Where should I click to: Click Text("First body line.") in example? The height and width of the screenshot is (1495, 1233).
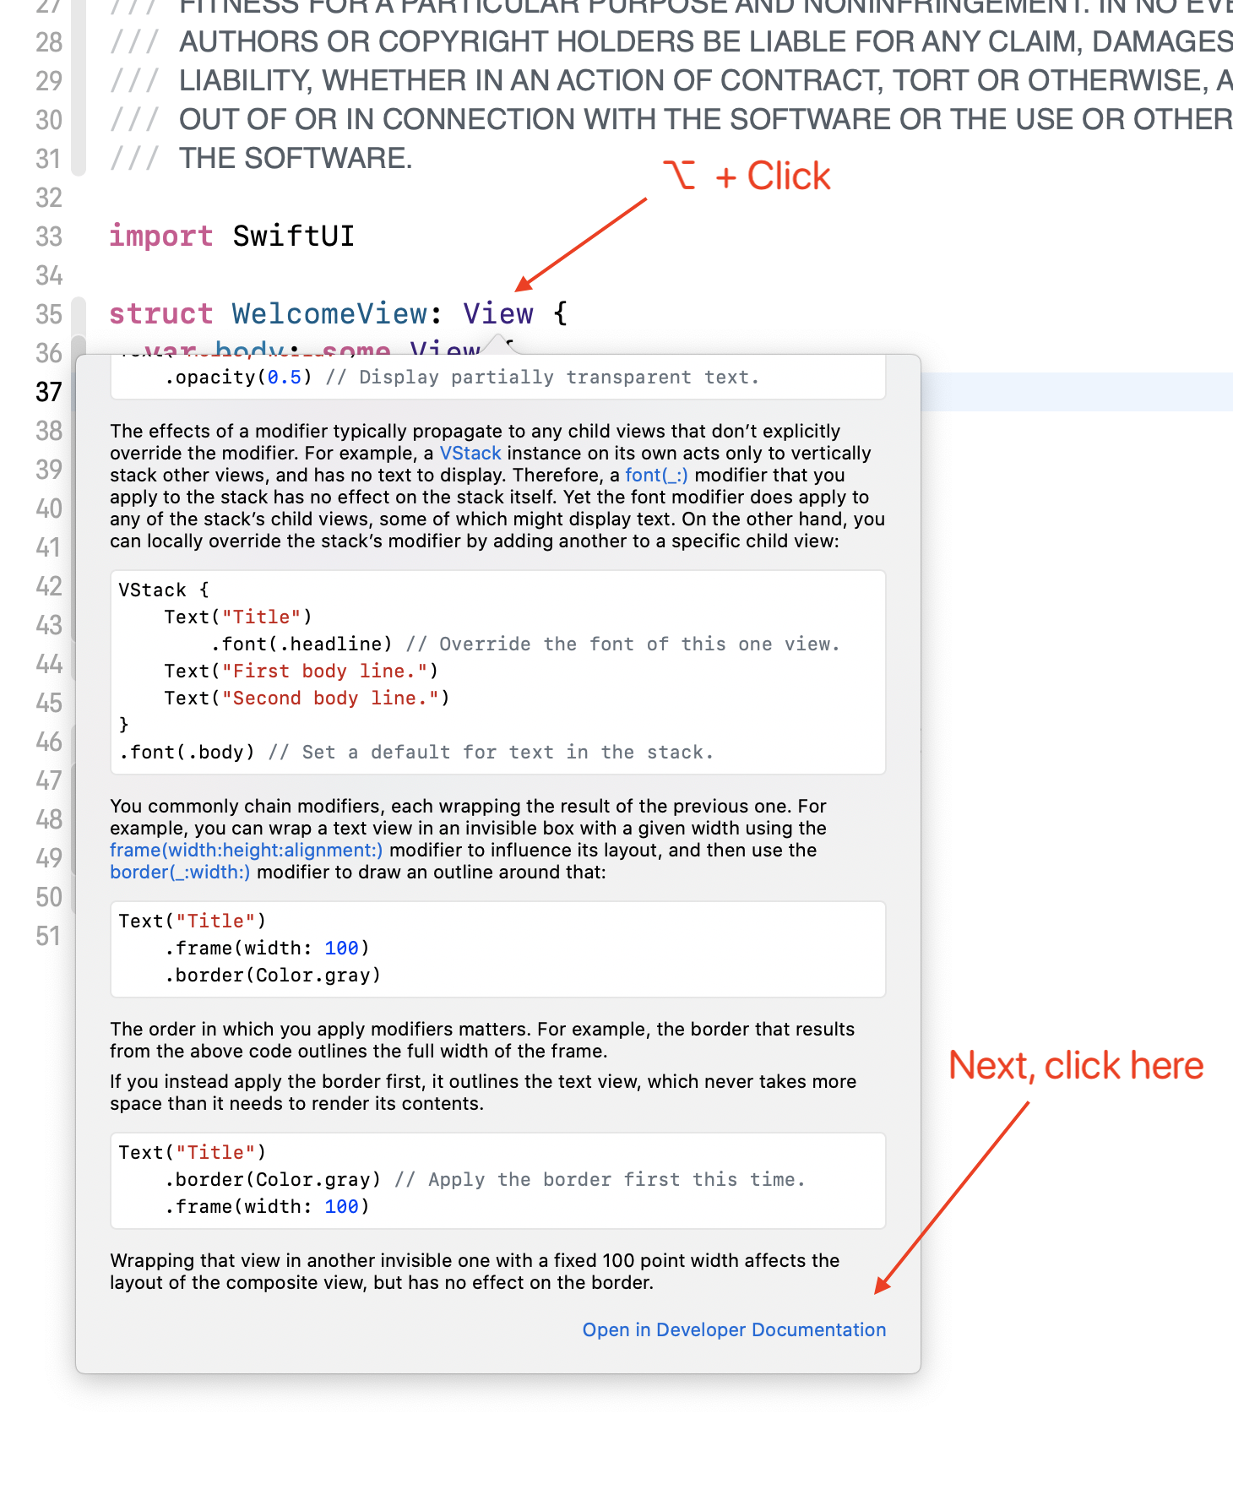[301, 671]
